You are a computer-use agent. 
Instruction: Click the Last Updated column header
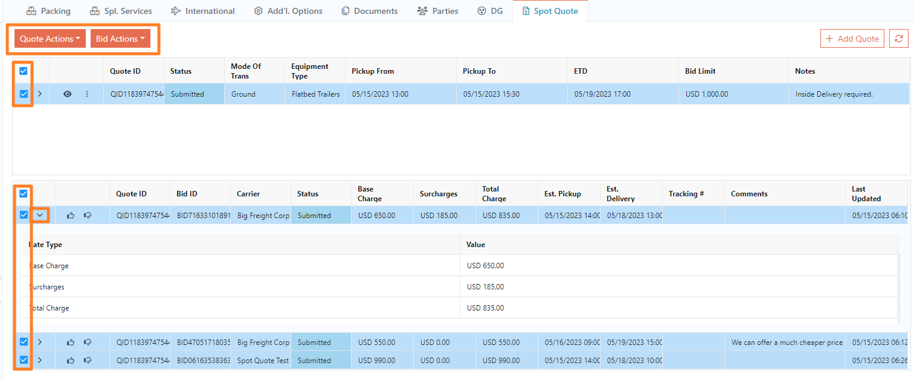[877, 194]
